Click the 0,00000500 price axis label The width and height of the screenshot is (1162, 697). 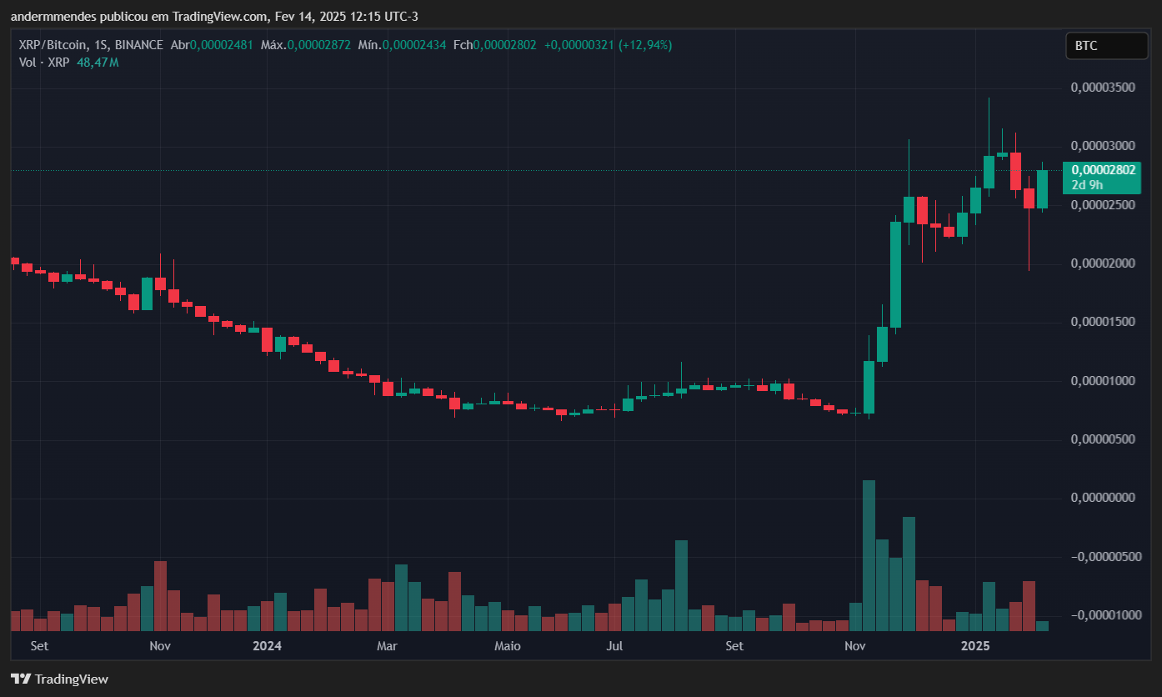pos(1104,439)
